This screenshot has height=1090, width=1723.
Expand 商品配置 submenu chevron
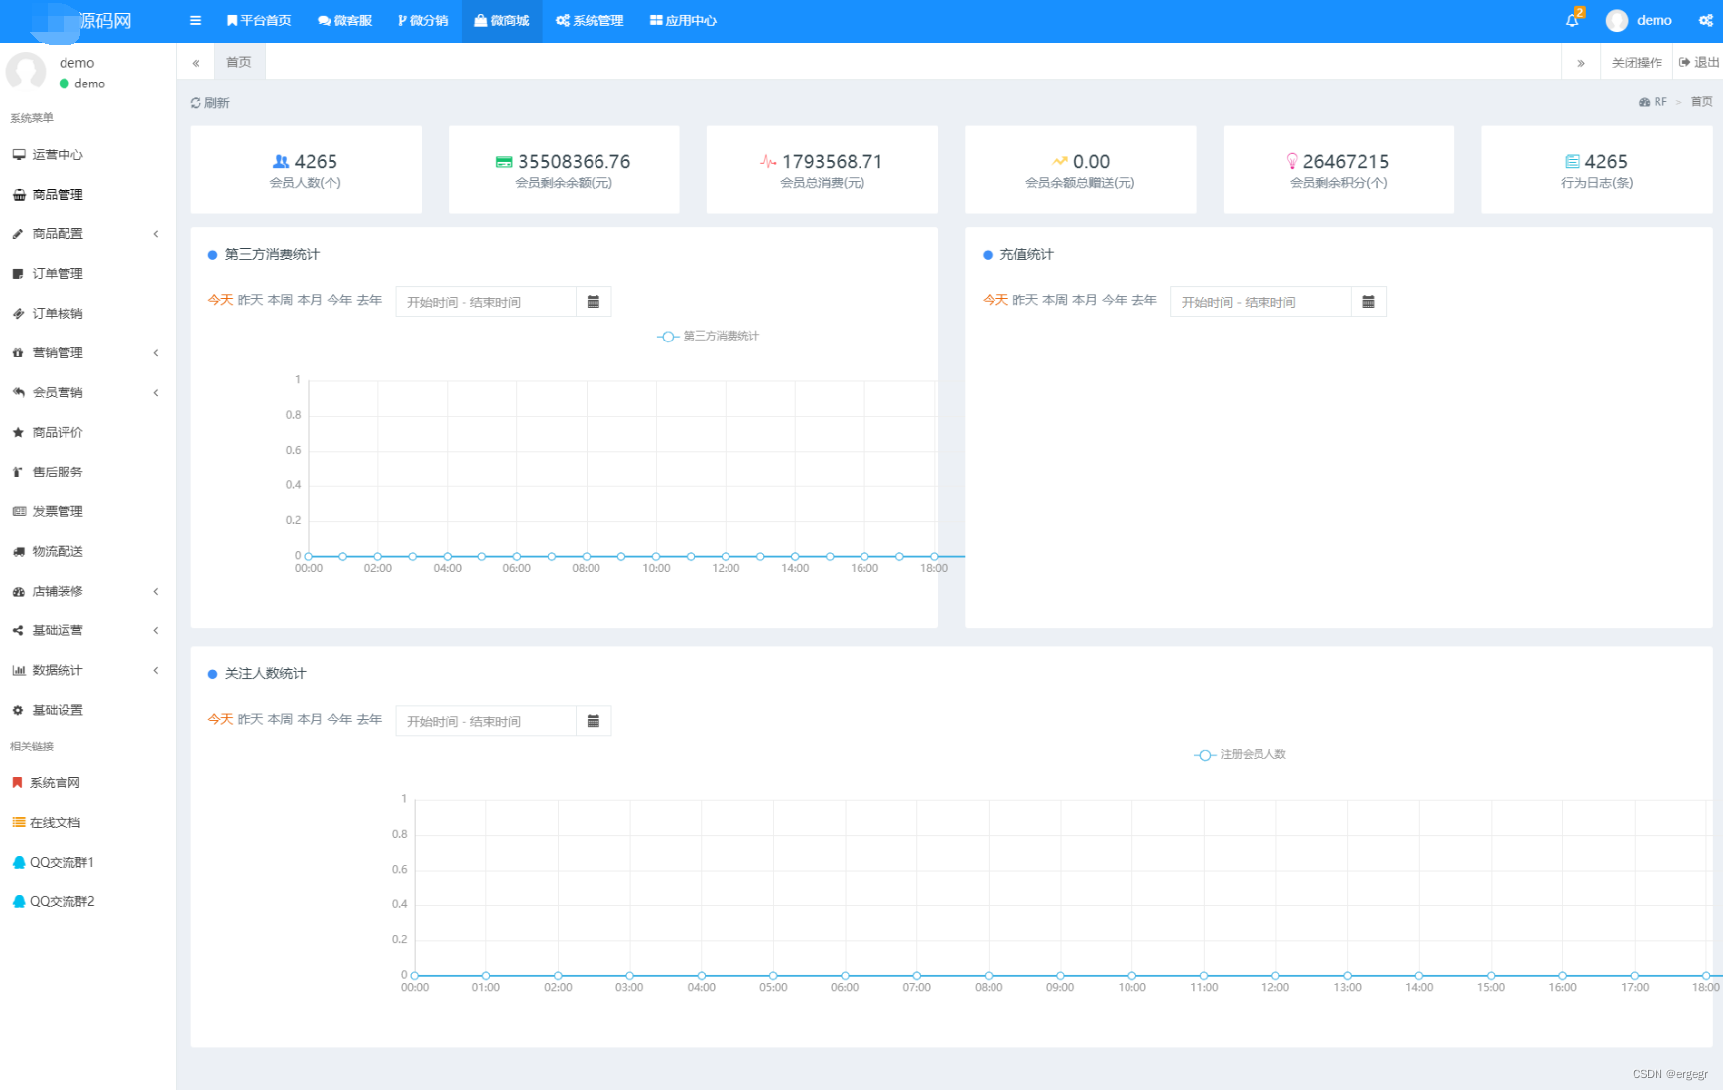156,234
